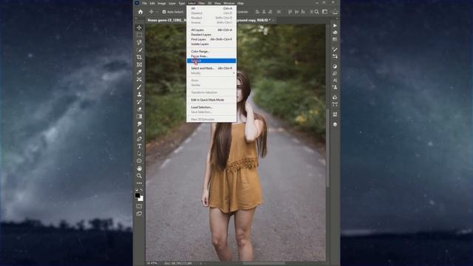473x266 pixels.
Task: Select the Move tool in the toolbox
Action: click(x=139, y=27)
